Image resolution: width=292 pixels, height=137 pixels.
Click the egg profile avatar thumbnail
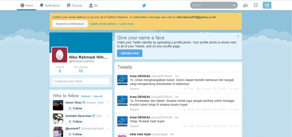tap(60, 55)
